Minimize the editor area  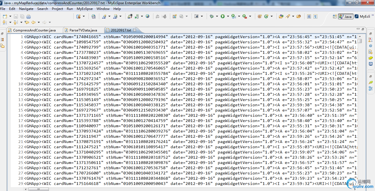tap(358, 29)
